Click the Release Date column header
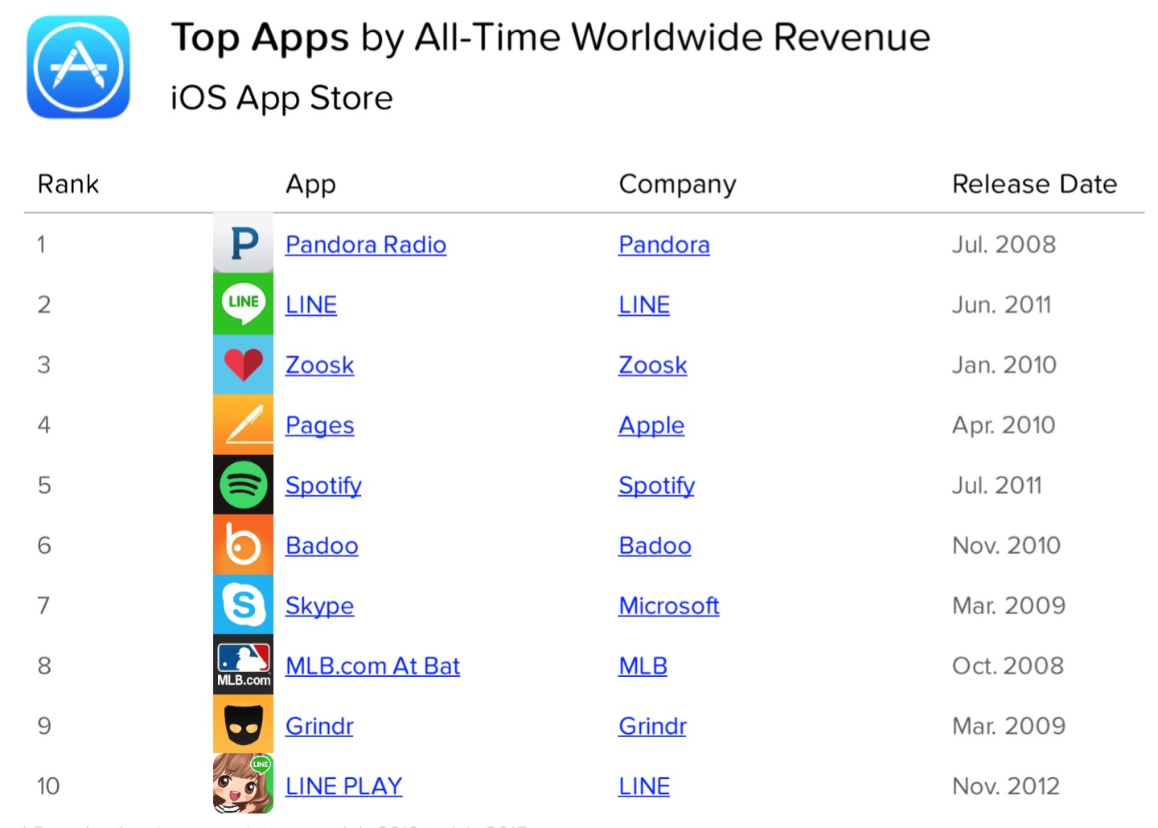 (x=1034, y=184)
